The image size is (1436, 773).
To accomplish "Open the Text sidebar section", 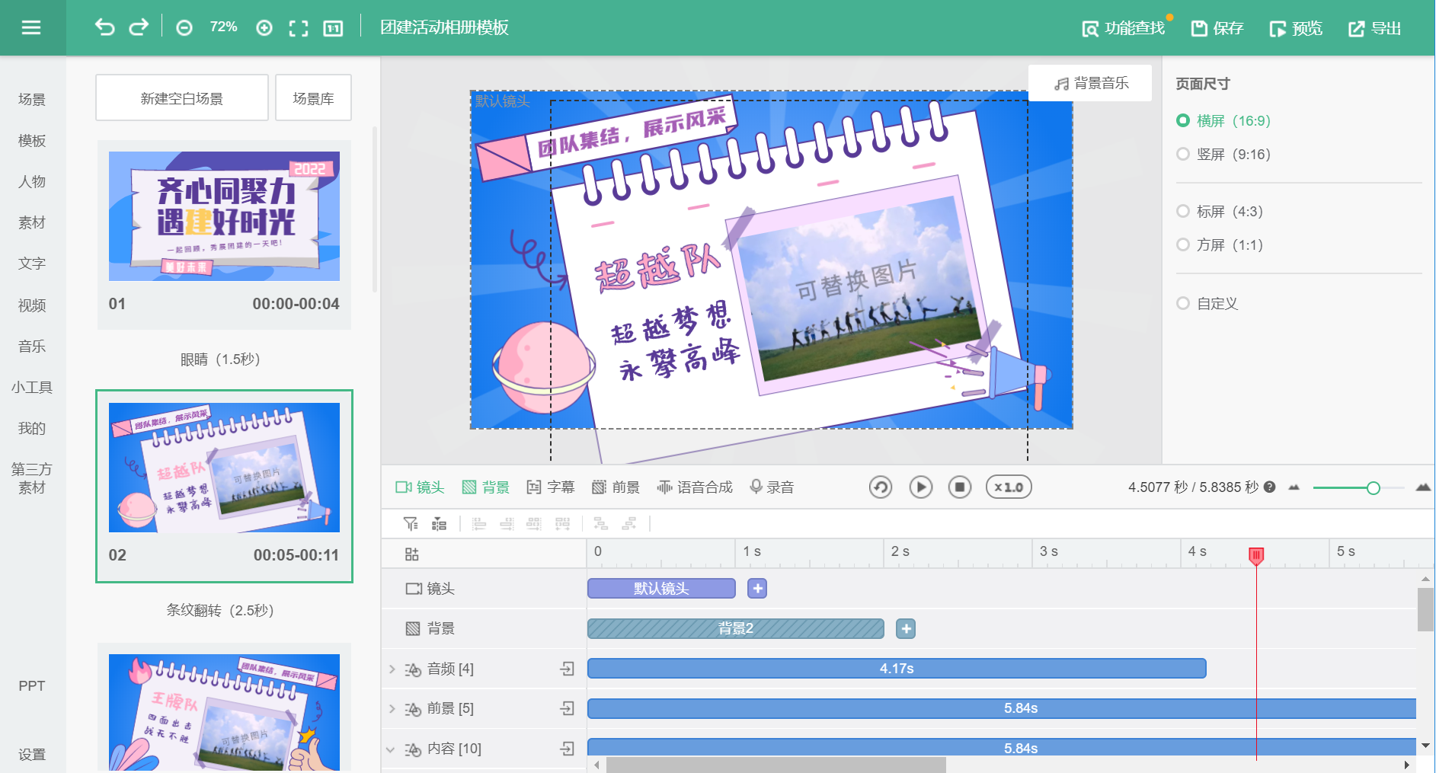I will click(32, 264).
